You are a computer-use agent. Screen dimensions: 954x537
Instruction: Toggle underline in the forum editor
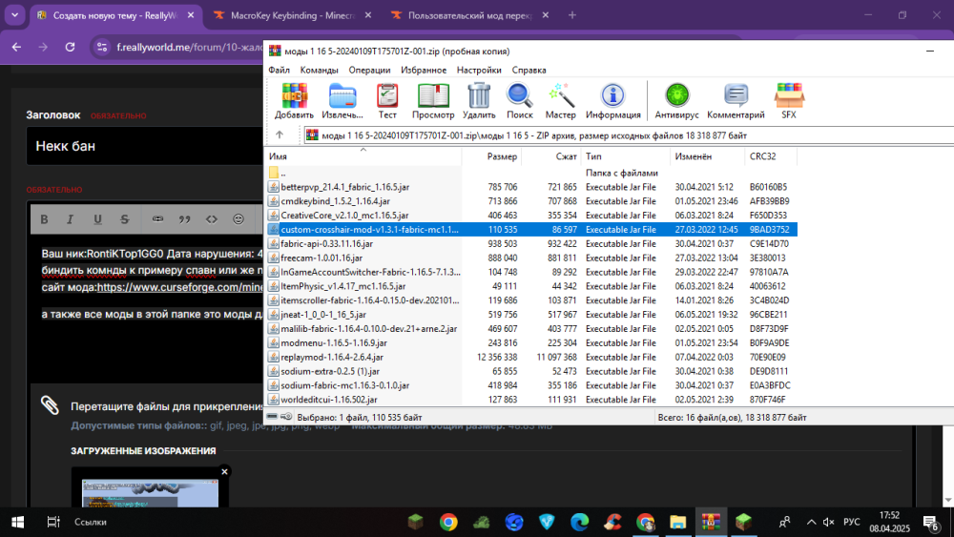(x=97, y=219)
